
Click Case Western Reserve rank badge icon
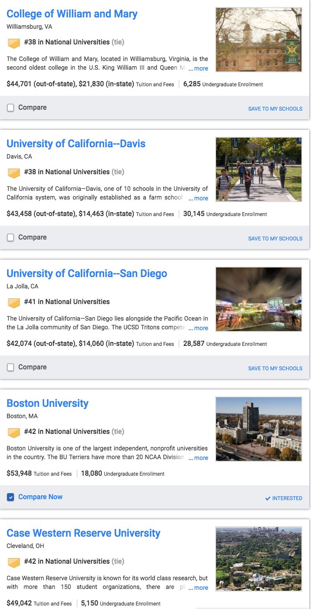pos(14,562)
